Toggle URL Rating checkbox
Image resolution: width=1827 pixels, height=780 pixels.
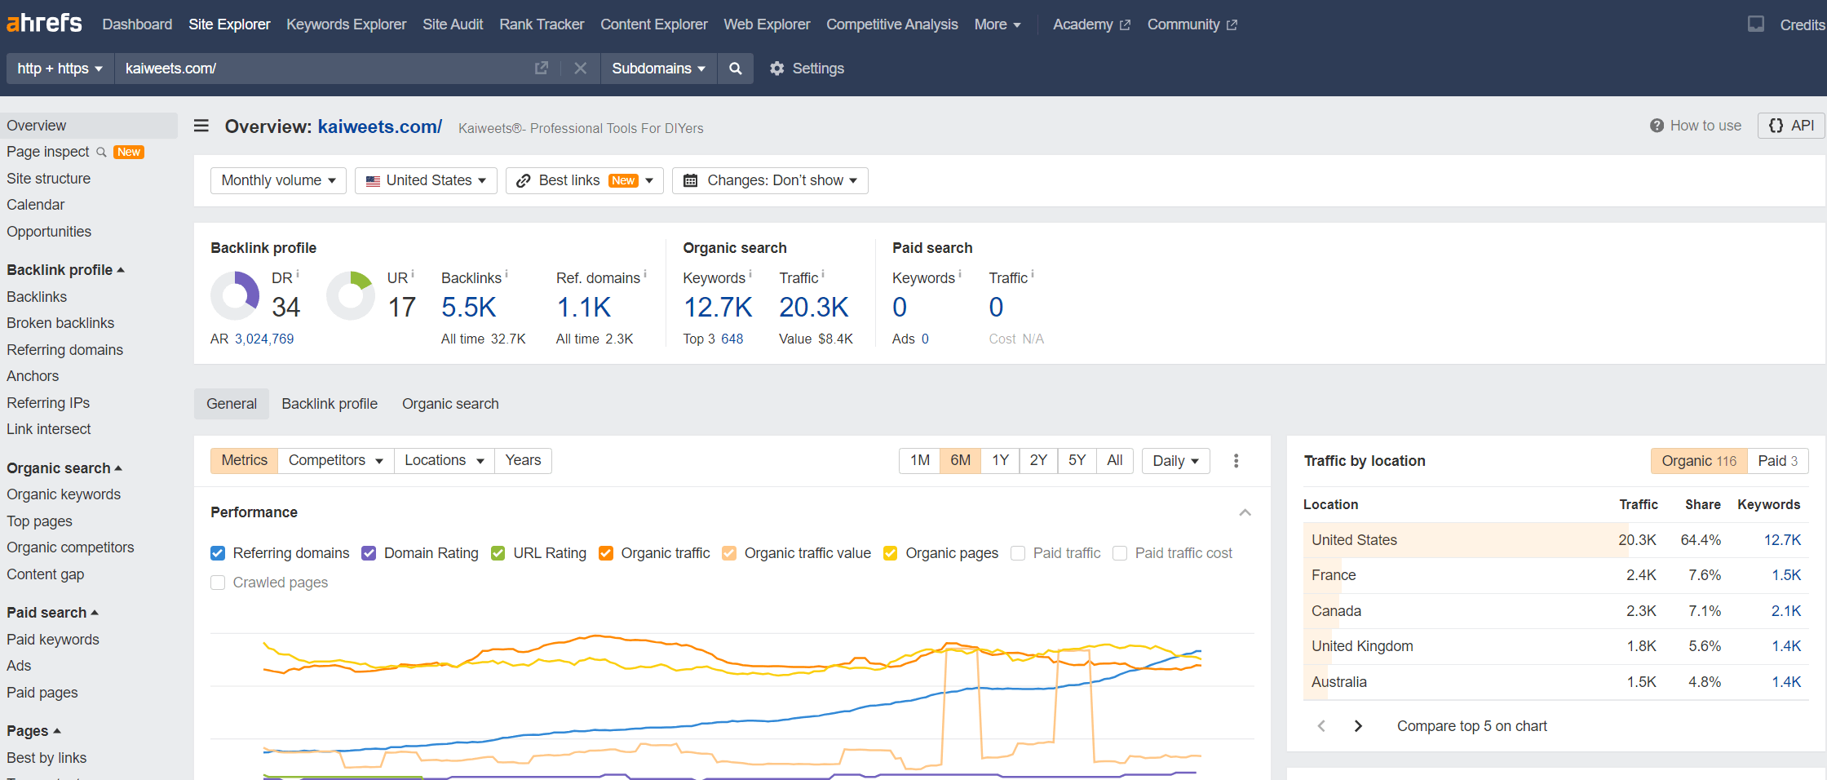point(498,553)
